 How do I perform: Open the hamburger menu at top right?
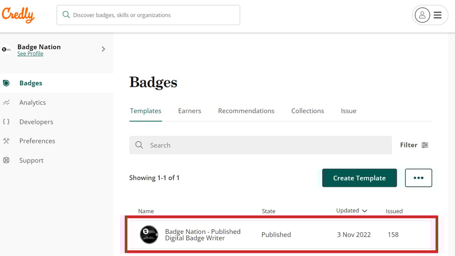coord(437,15)
